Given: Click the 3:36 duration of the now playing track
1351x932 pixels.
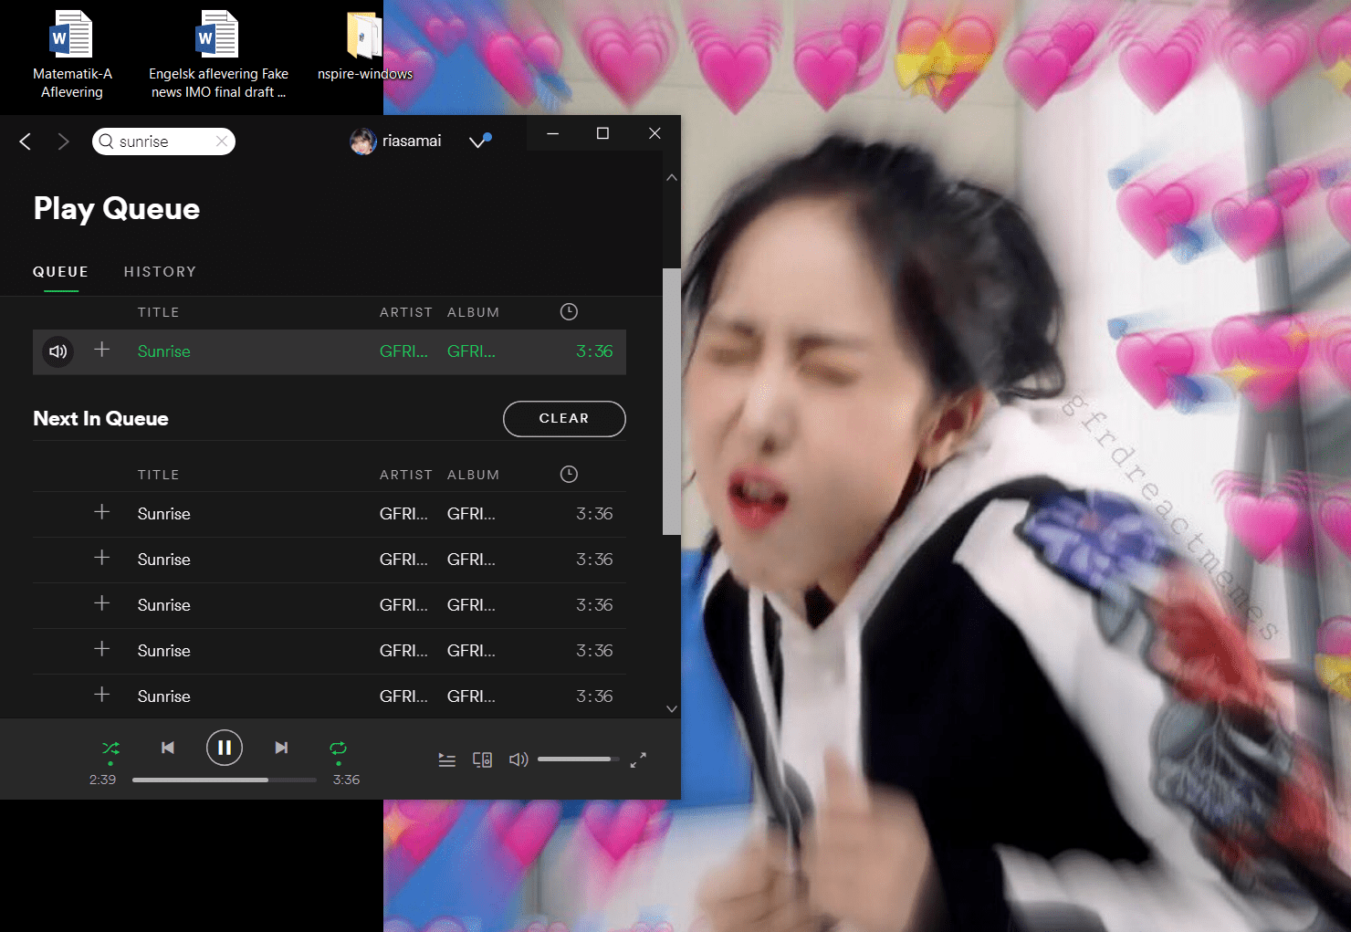Looking at the screenshot, I should pos(594,351).
